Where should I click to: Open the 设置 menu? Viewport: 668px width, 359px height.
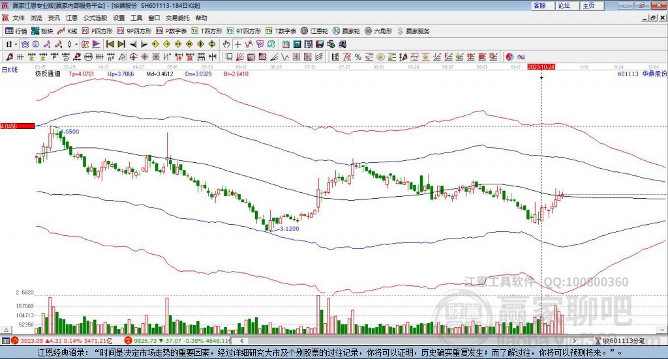[x=119, y=18]
